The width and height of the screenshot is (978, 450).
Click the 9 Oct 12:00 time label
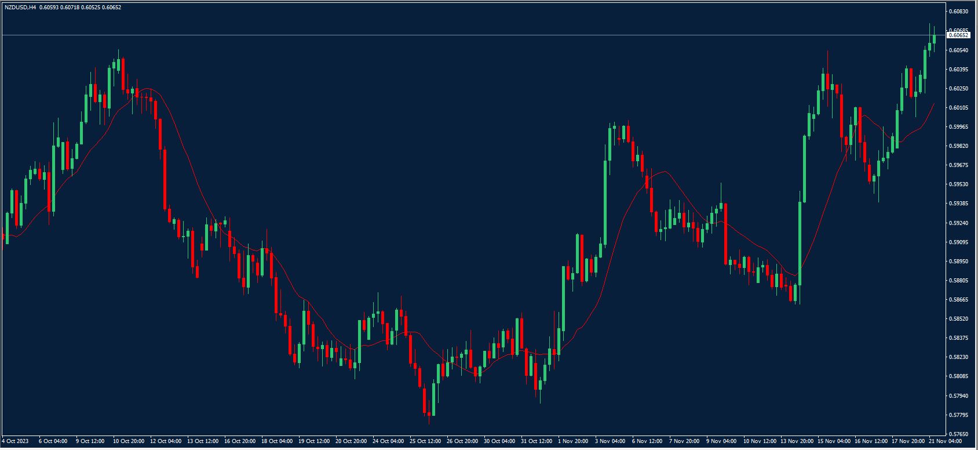click(90, 441)
